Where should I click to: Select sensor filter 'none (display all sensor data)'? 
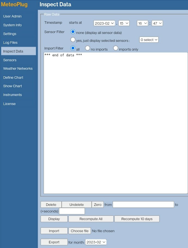click(x=73, y=32)
